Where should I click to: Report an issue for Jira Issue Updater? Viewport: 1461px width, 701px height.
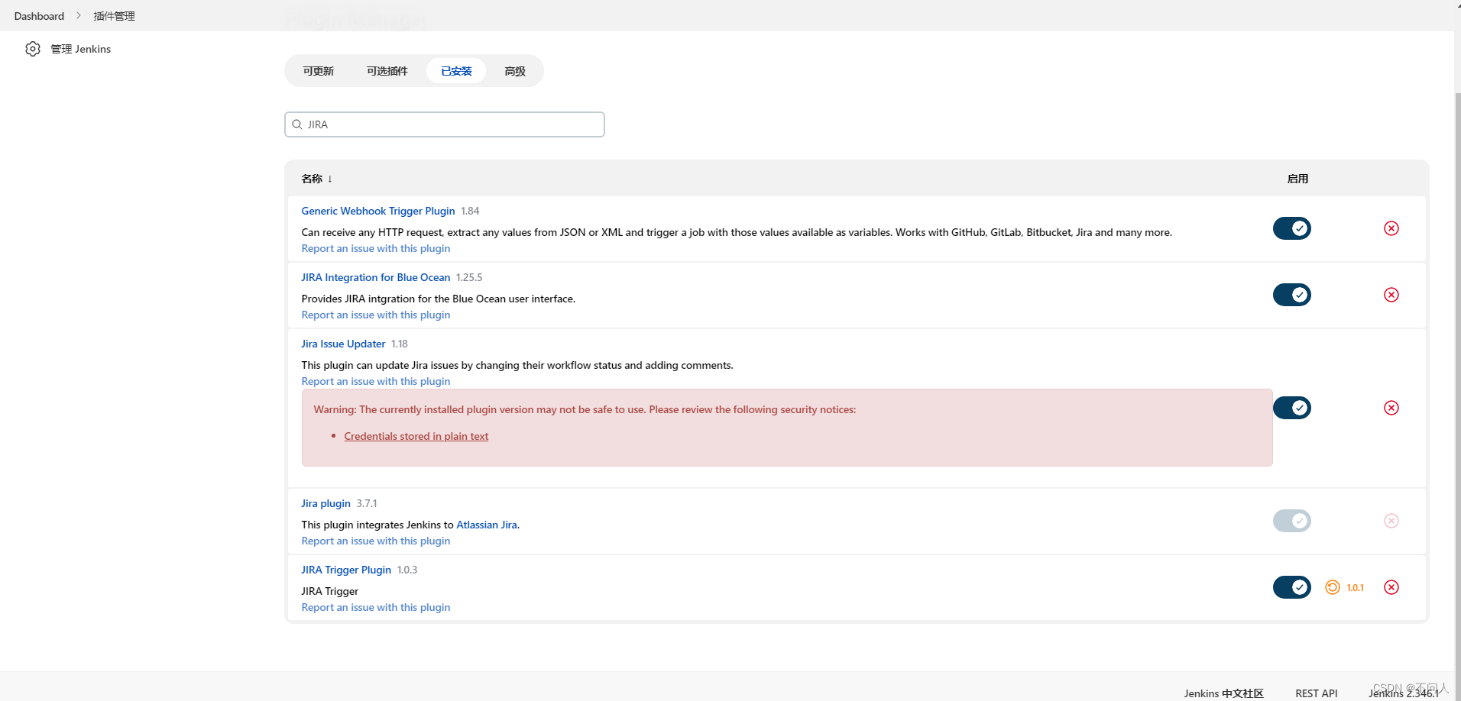(376, 381)
